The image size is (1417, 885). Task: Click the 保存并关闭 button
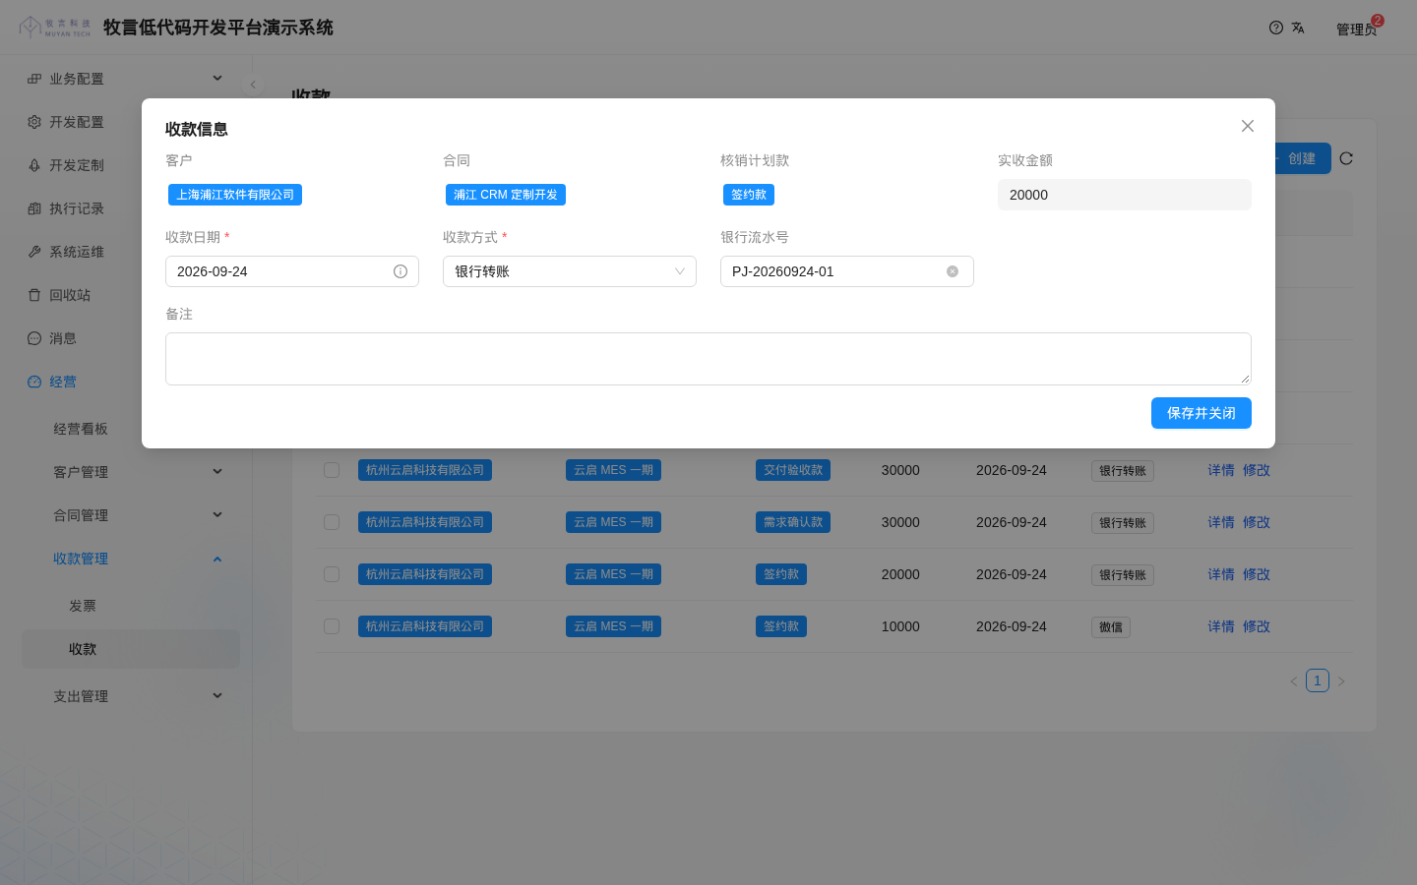tap(1201, 413)
